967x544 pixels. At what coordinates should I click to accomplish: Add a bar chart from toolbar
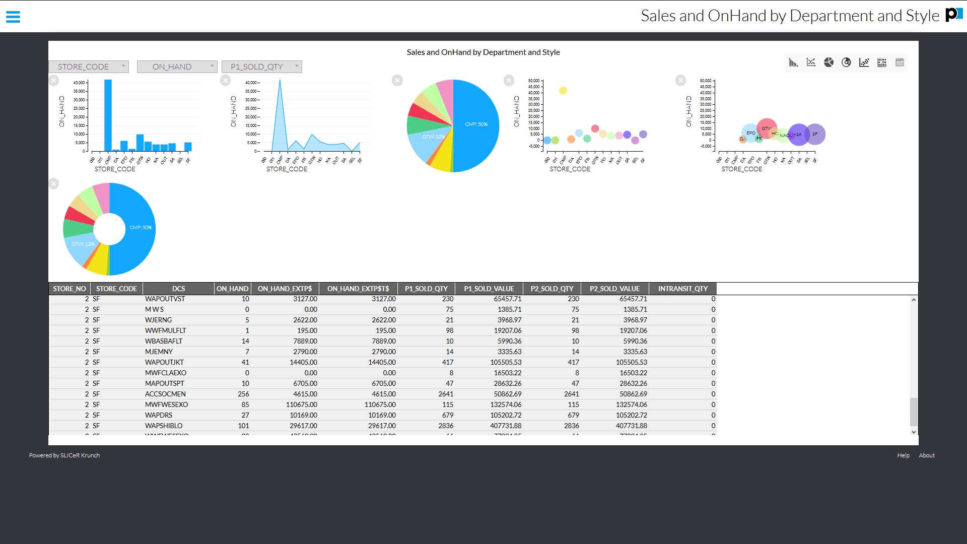pyautogui.click(x=793, y=62)
